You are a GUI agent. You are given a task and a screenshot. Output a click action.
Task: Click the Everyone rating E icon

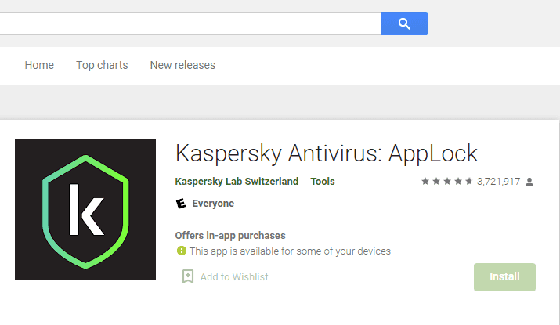tap(181, 204)
